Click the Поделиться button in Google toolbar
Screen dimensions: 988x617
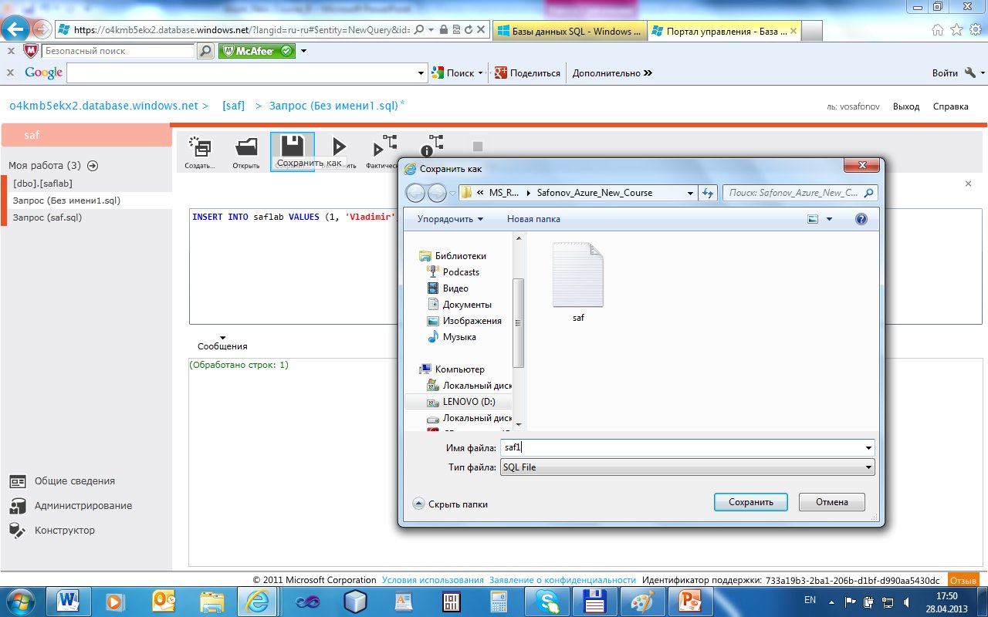point(527,73)
